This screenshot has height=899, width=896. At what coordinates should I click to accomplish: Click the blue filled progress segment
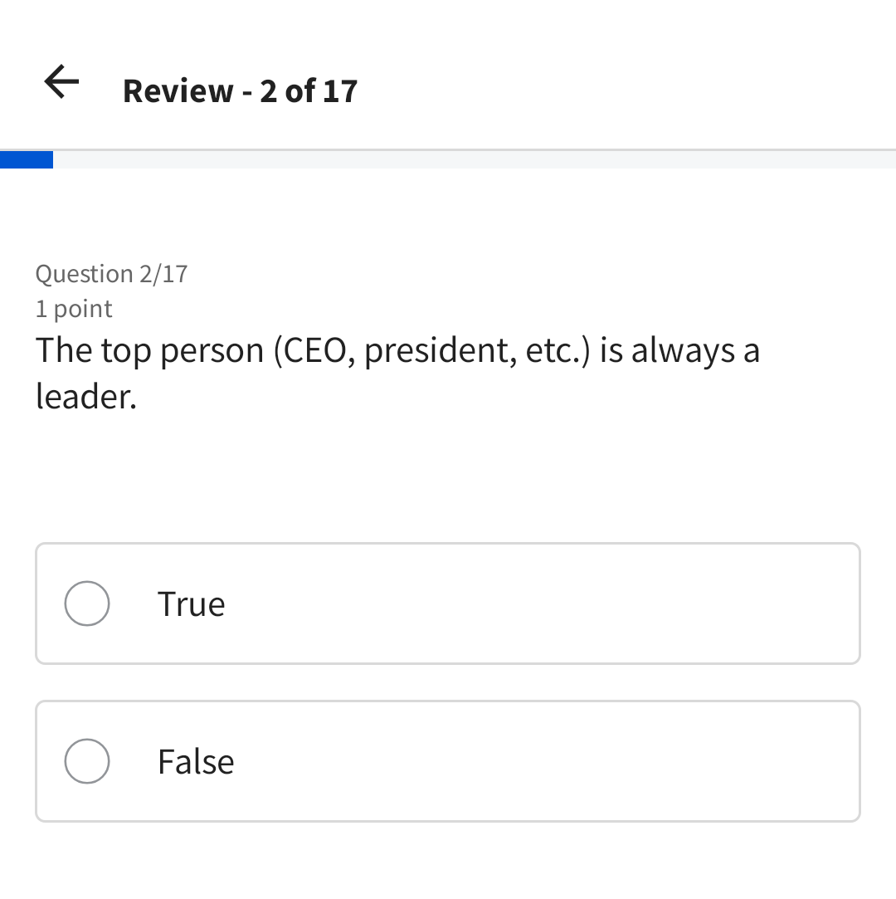(x=27, y=158)
